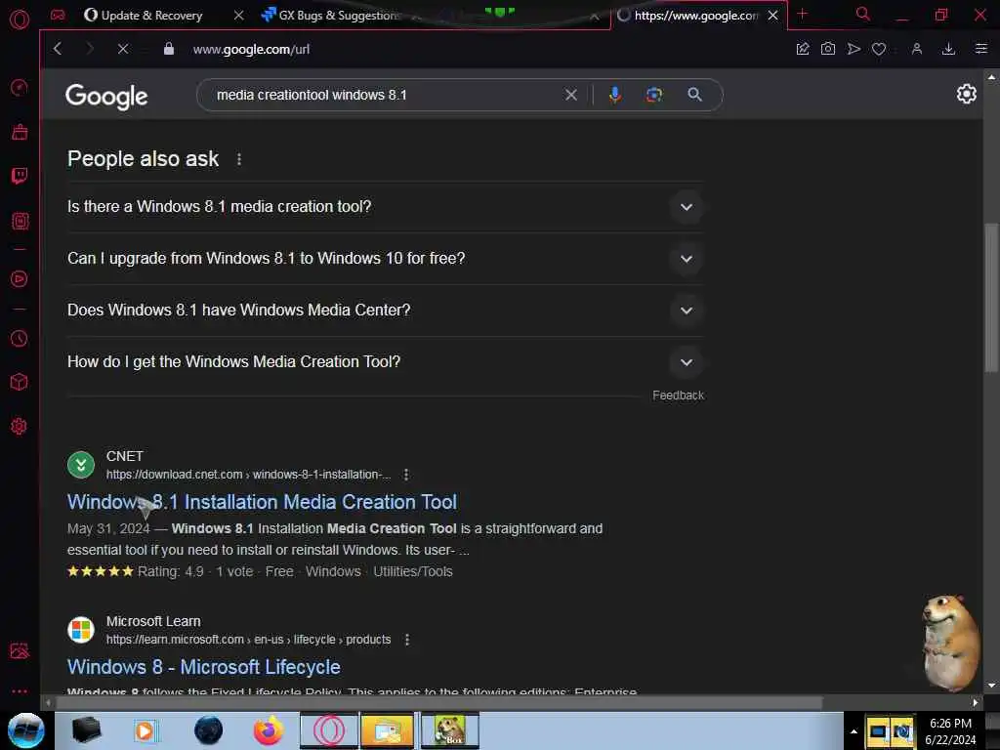Add page to bookmarks heart icon
1000x750 pixels.
click(879, 49)
